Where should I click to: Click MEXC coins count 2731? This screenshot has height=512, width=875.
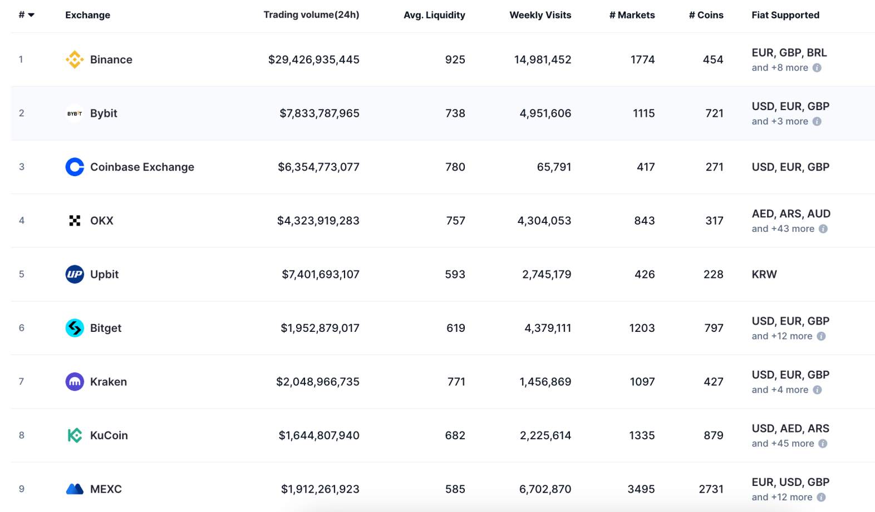711,489
